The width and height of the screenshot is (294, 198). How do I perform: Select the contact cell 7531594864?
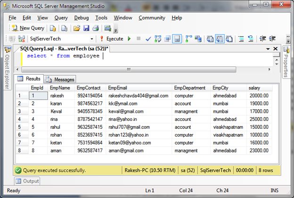(x=90, y=143)
